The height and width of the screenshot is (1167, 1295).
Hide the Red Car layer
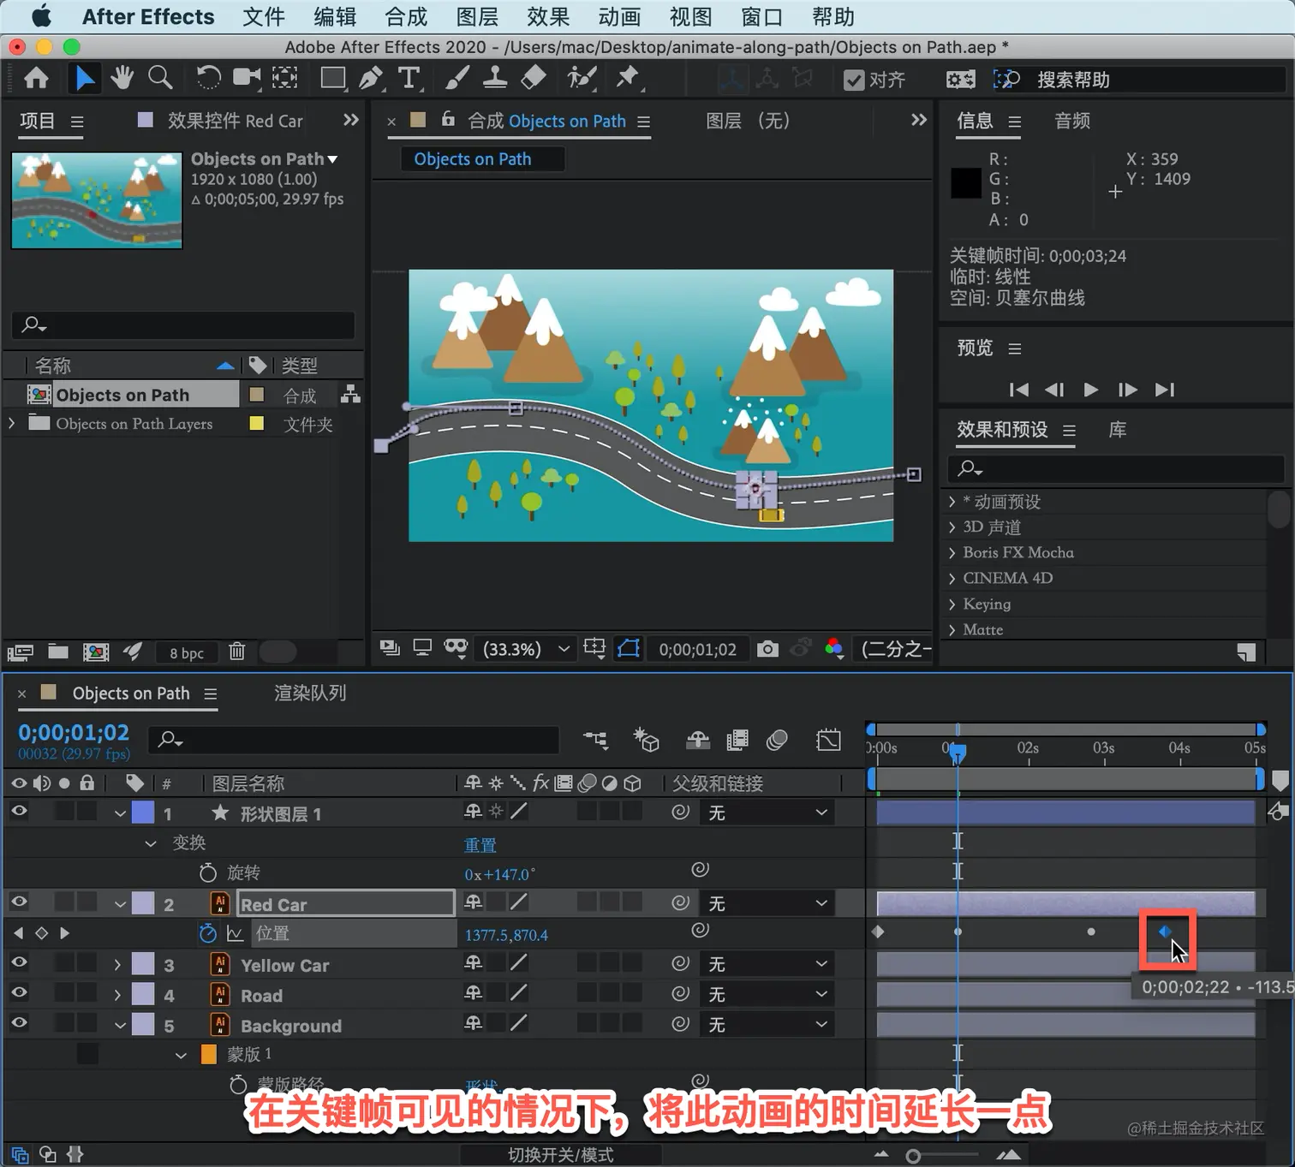[18, 902]
